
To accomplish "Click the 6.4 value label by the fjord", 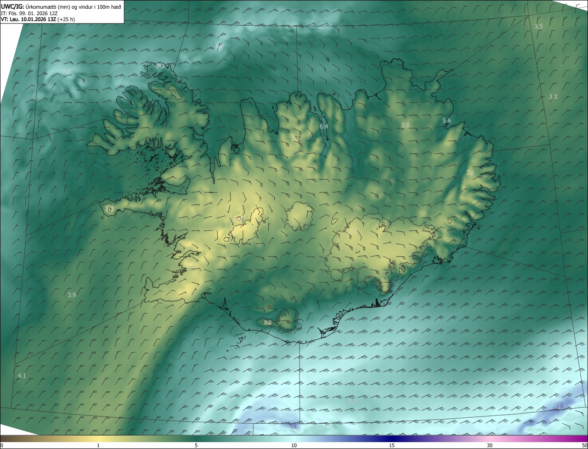I will pos(324,126).
